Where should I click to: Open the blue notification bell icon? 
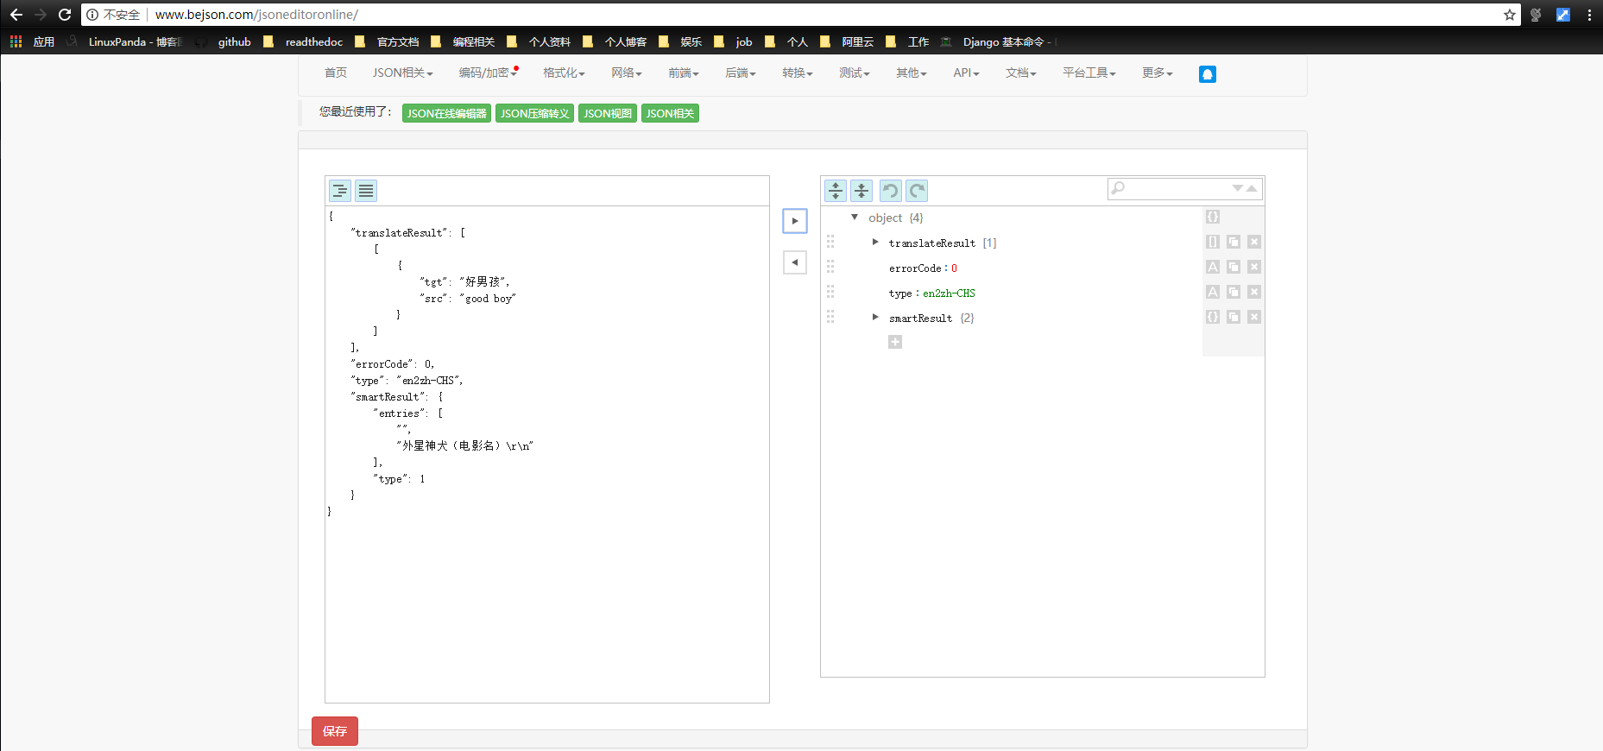[1208, 74]
